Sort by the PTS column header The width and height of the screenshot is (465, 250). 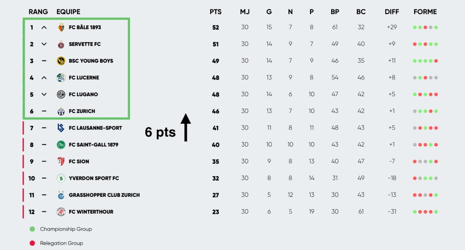(216, 12)
